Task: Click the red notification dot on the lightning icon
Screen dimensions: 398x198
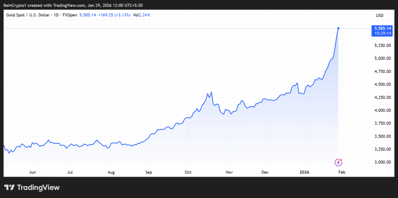Action: 341,160
